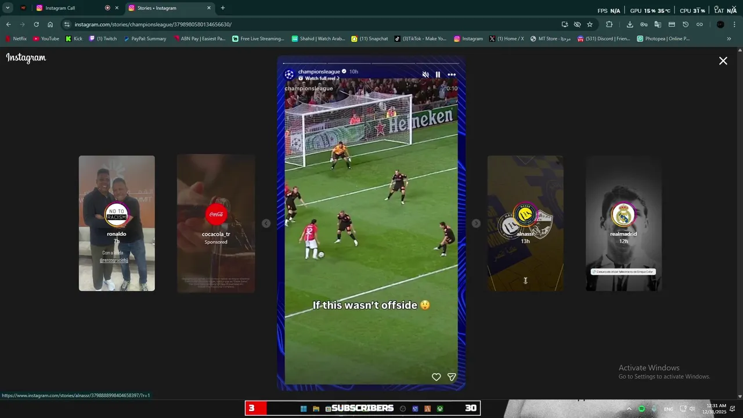Open the Discord bookmark

(x=604, y=39)
